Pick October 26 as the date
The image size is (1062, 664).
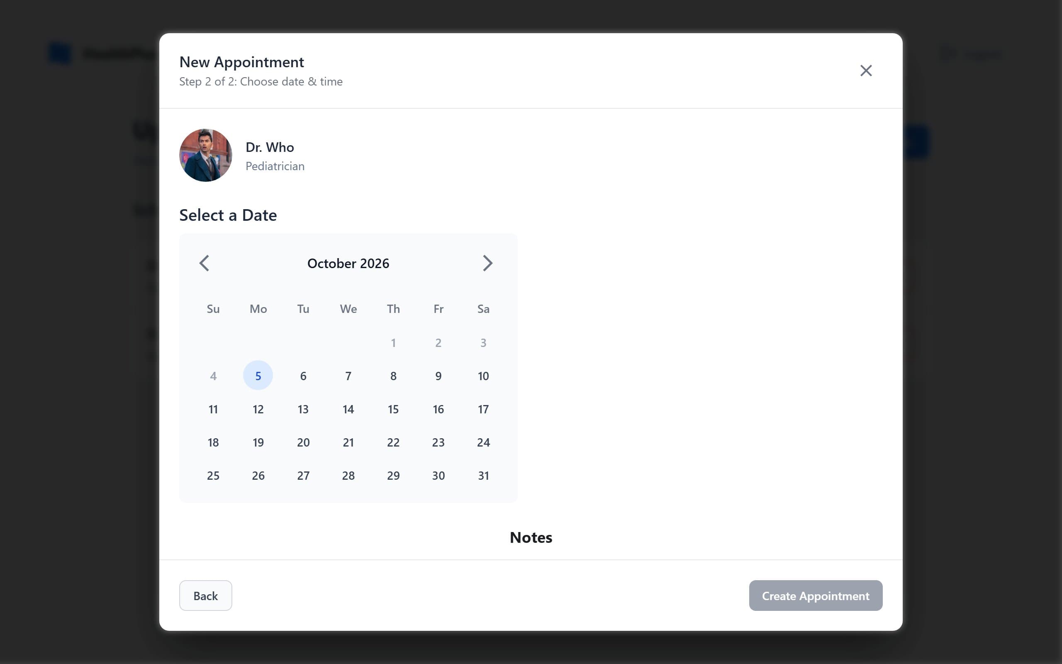click(x=258, y=475)
